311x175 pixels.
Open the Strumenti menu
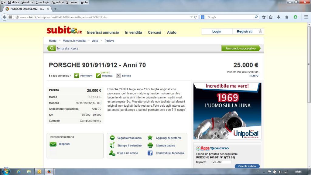coord(72,2)
